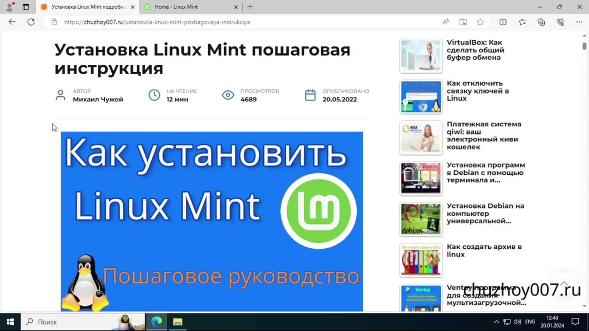Click Как установить Linux Mint banner image
Screen dimensions: 589x331
[x=212, y=221]
